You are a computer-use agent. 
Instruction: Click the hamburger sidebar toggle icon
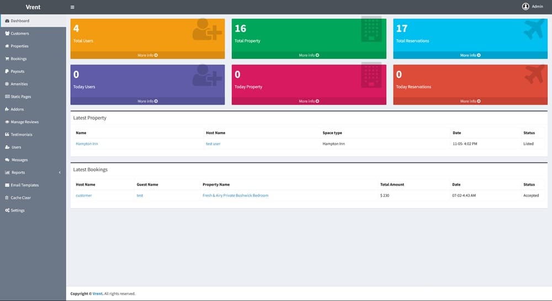click(x=72, y=7)
